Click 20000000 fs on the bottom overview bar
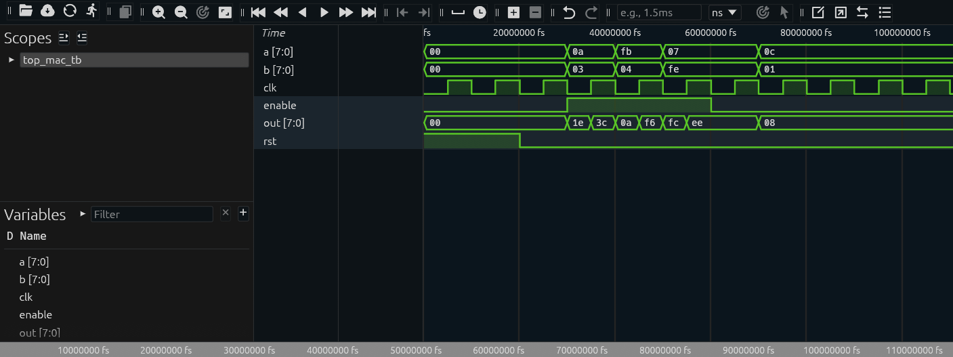The width and height of the screenshot is (953, 357). (166, 350)
